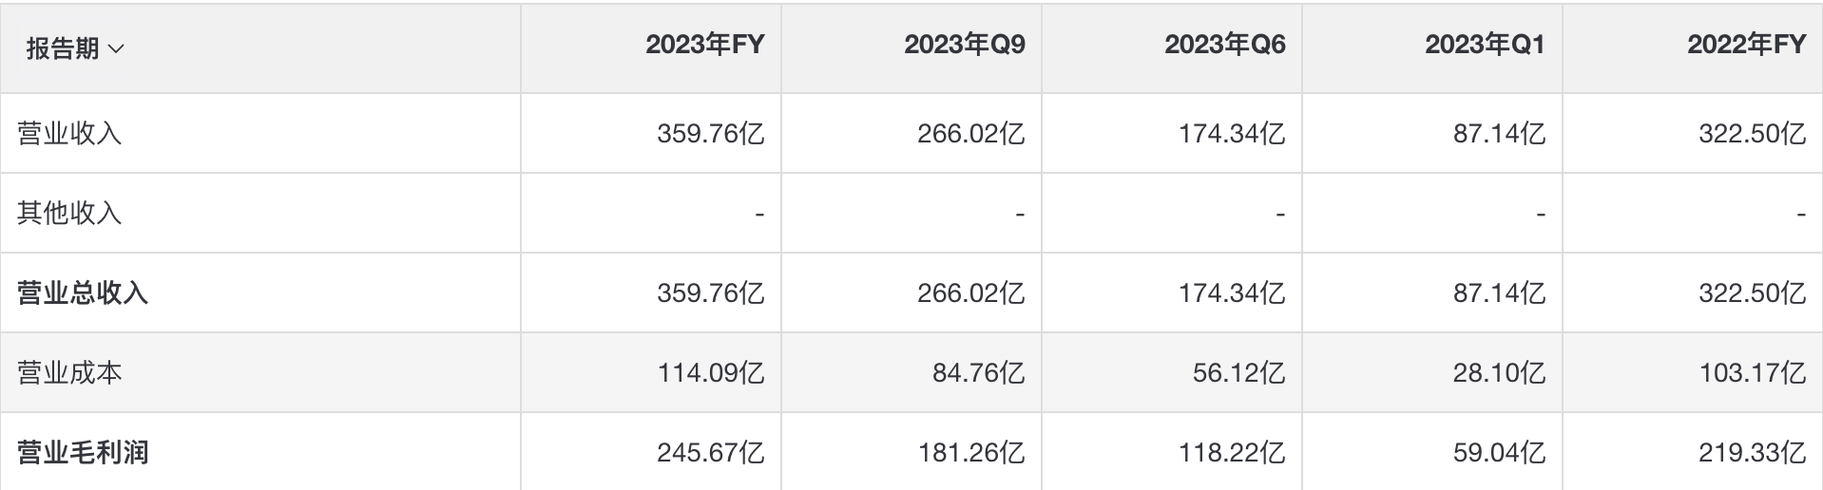Select the 营业收入 row label

(x=69, y=133)
